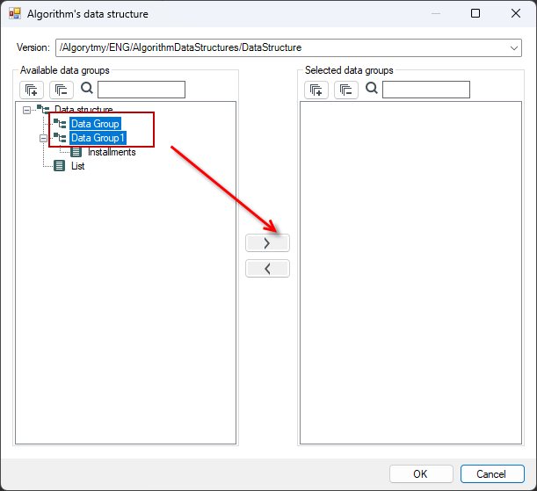Collapse the Data Group1 node

pyautogui.click(x=43, y=138)
